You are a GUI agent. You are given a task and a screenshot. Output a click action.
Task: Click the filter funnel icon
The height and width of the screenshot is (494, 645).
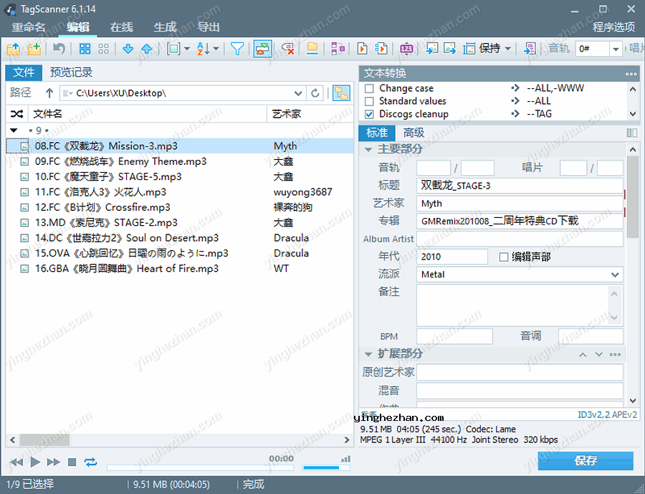(237, 49)
